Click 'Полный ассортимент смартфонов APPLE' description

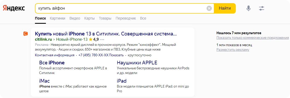point(73,70)
